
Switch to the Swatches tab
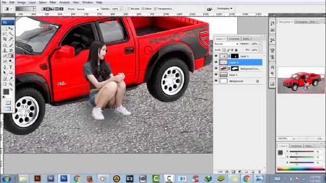[296, 146]
